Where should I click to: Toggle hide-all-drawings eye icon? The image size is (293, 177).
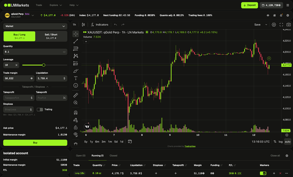pos(76,134)
